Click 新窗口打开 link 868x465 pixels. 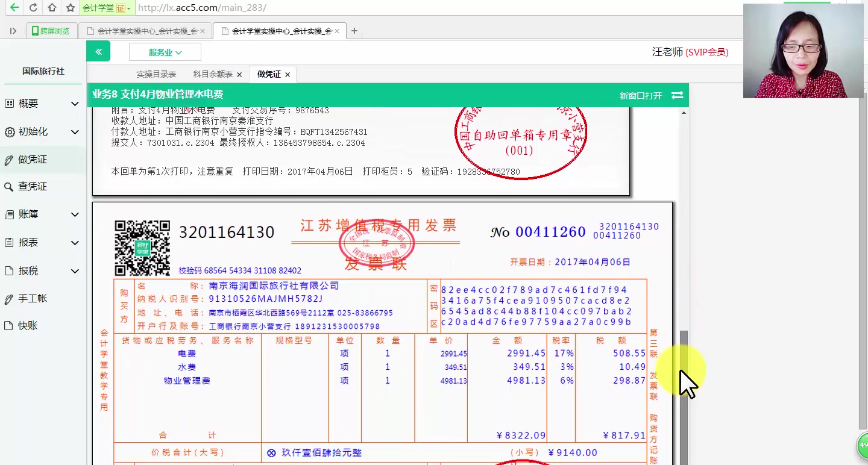pos(640,95)
